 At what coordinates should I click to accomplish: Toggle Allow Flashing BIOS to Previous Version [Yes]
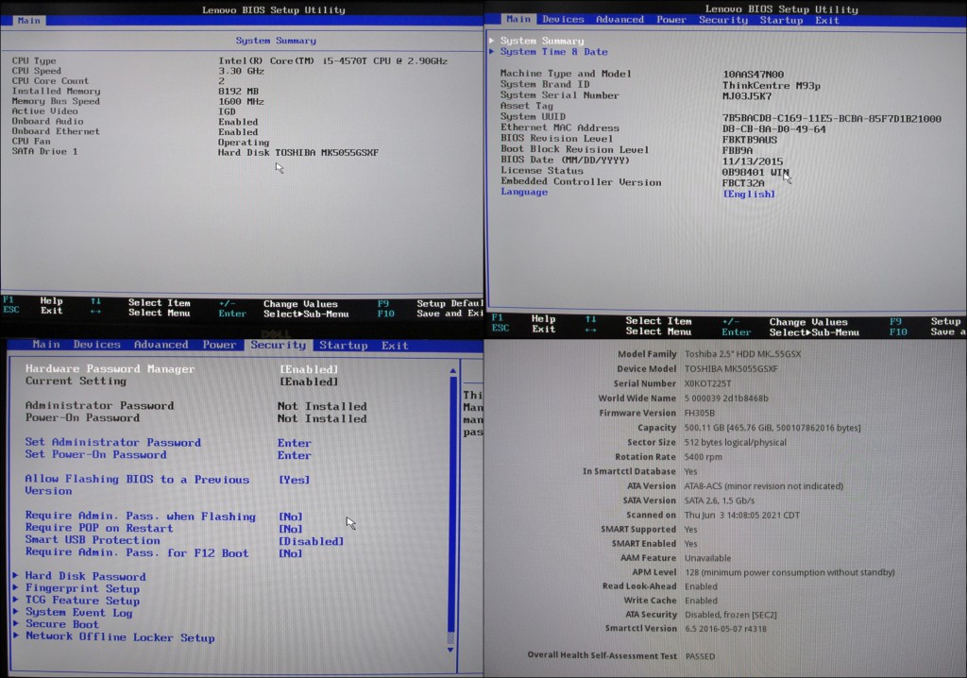[x=295, y=480]
